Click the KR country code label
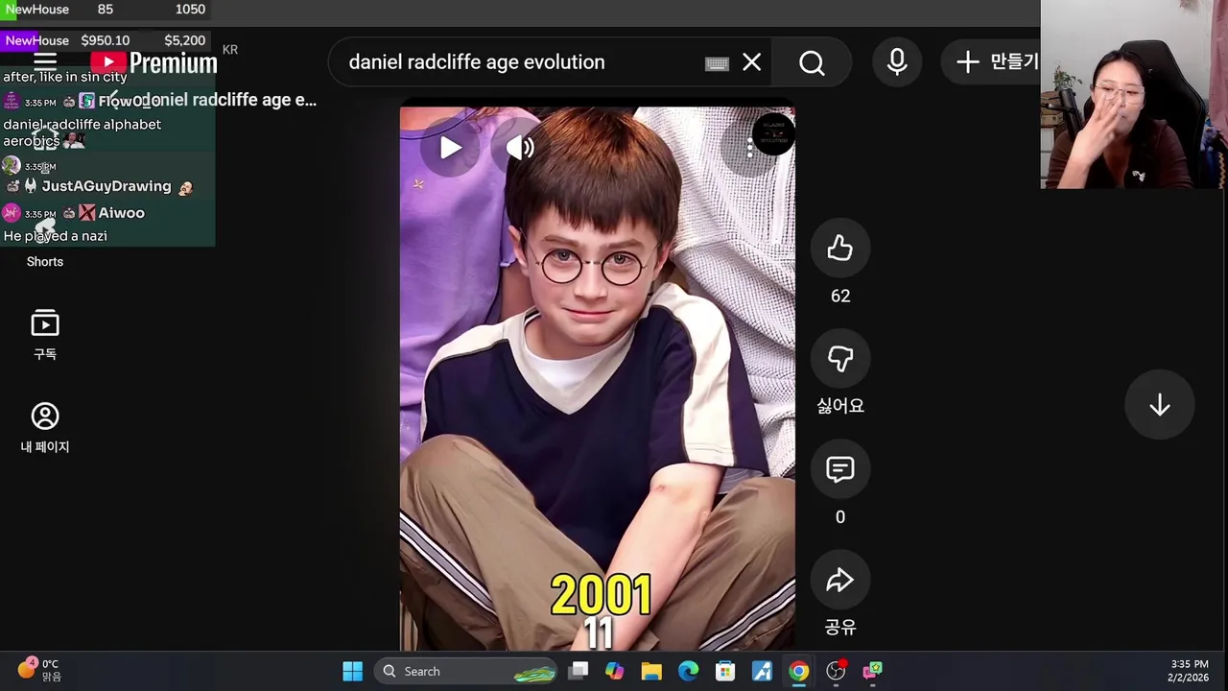The image size is (1228, 691). [x=230, y=50]
